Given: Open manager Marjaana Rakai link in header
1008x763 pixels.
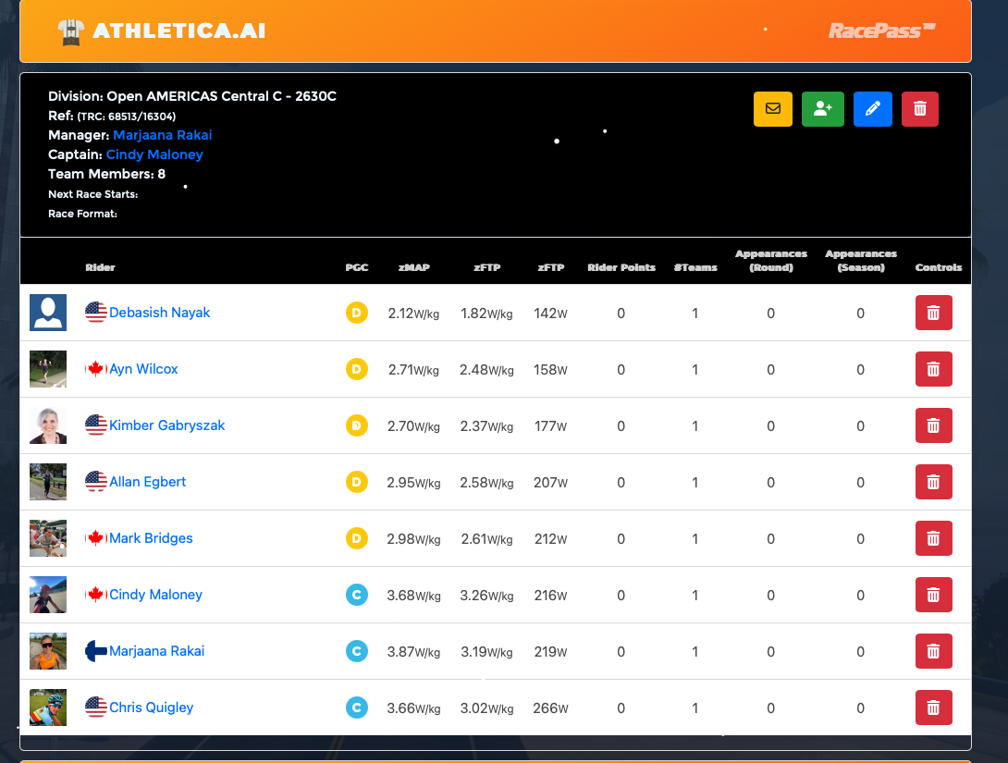Looking at the screenshot, I should [163, 135].
